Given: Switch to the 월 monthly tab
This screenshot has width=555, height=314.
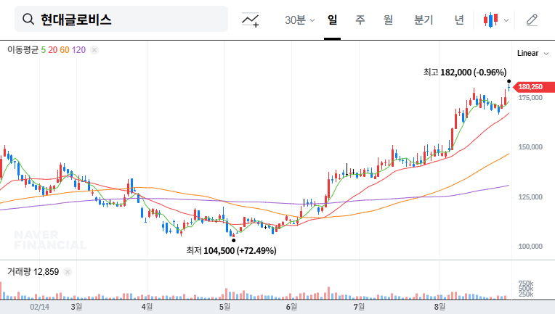Looking at the screenshot, I should click(x=389, y=20).
